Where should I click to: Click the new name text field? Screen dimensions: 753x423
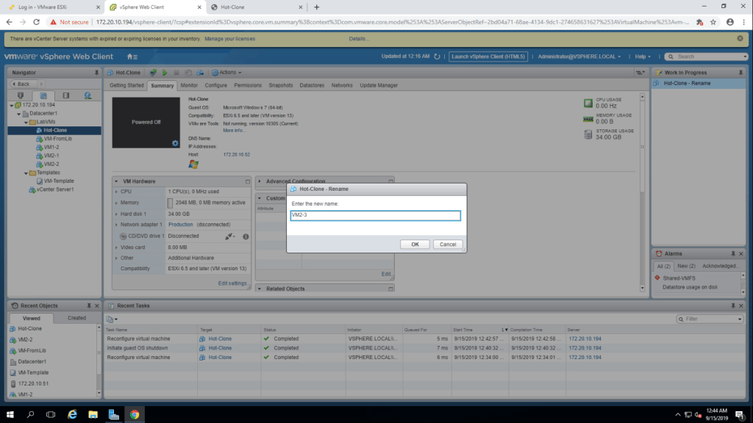(x=375, y=215)
